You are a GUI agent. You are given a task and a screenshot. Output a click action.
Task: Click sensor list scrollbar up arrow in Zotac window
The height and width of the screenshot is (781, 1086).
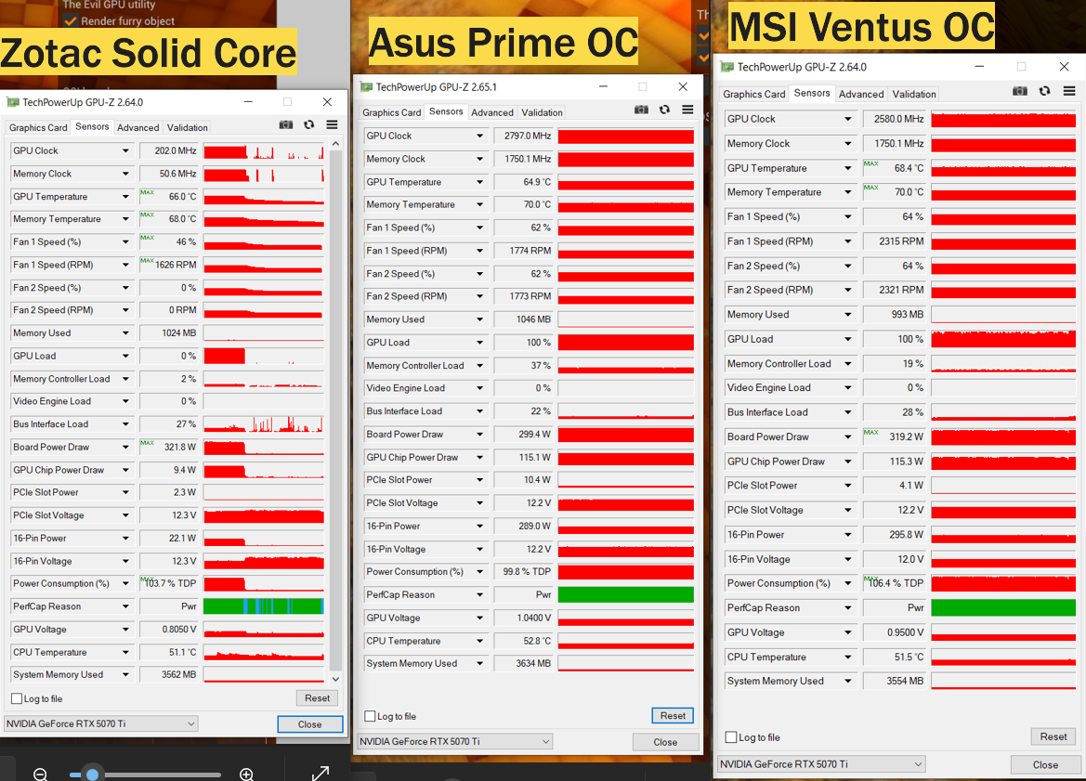pos(336,144)
